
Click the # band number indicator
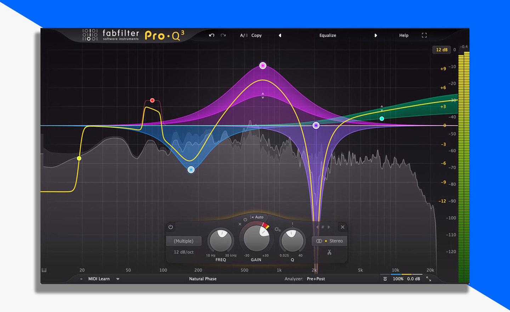click(x=323, y=227)
